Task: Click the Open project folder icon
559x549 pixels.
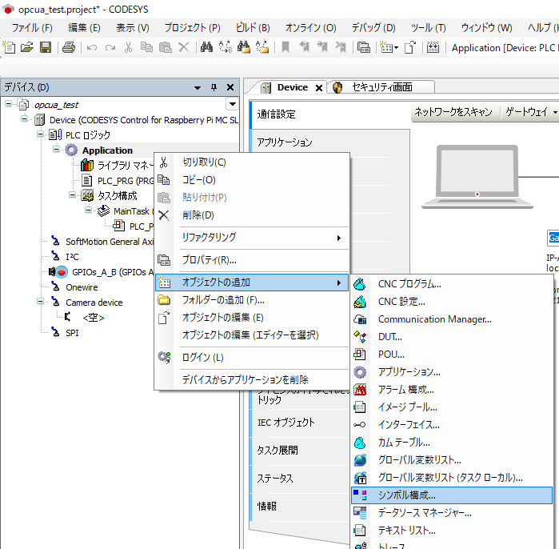Action: 27,47
